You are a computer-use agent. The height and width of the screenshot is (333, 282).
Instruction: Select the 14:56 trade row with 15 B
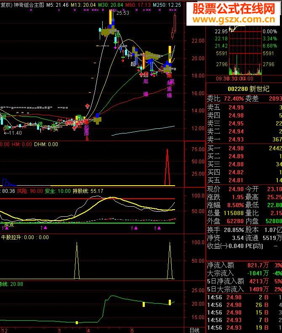coord(245,312)
